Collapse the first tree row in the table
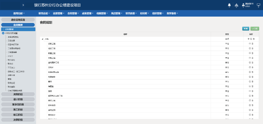The width and height of the screenshot is (263, 124). click(x=42, y=39)
